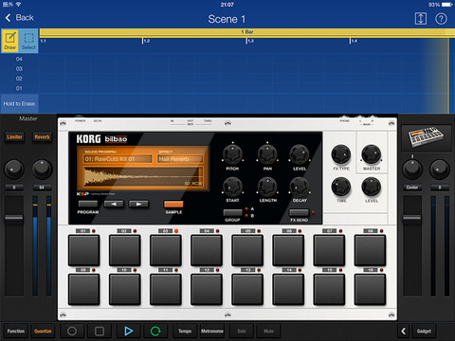Toggle Mute for the track
Image resolution: width=455 pixels, height=341 pixels.
coord(268,331)
